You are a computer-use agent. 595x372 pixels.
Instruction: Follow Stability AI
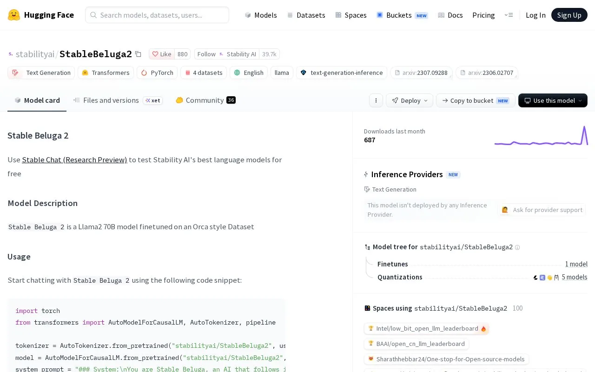click(x=206, y=54)
